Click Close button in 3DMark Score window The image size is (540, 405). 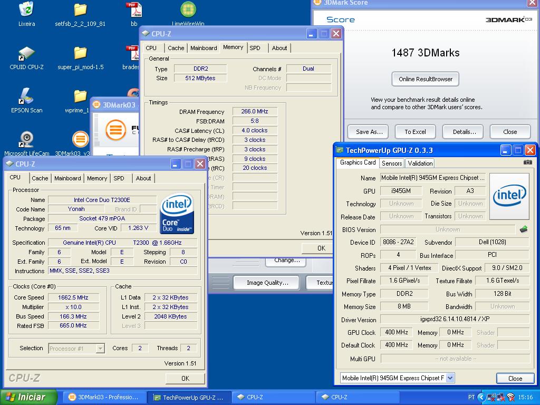click(510, 131)
